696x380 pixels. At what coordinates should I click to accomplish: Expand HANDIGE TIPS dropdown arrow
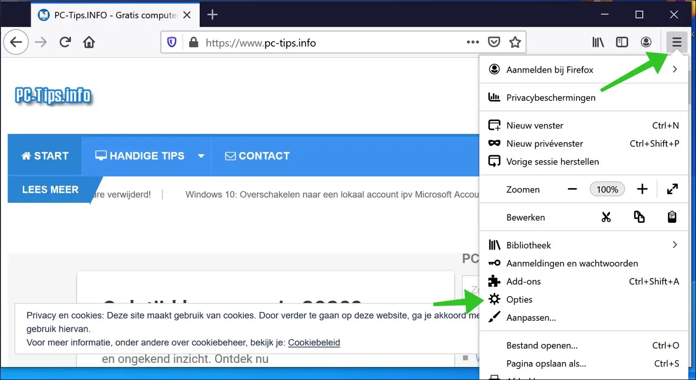201,156
